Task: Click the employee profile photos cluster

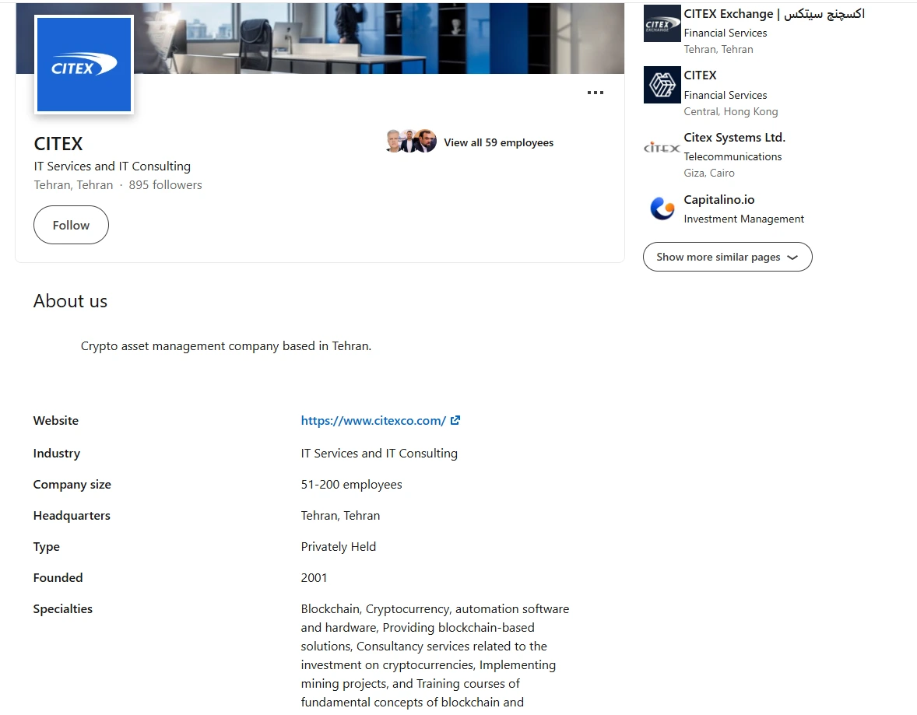Action: tap(411, 141)
